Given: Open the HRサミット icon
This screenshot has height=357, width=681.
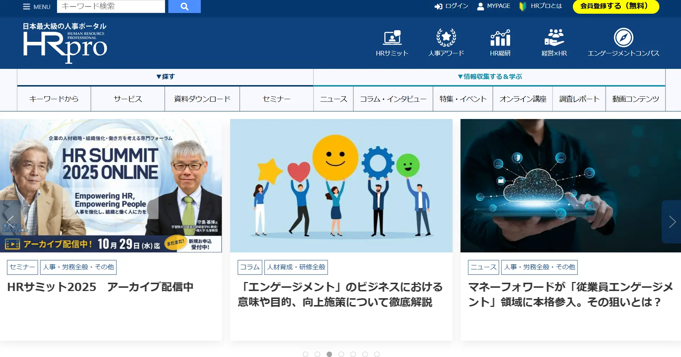Looking at the screenshot, I should pos(392,38).
